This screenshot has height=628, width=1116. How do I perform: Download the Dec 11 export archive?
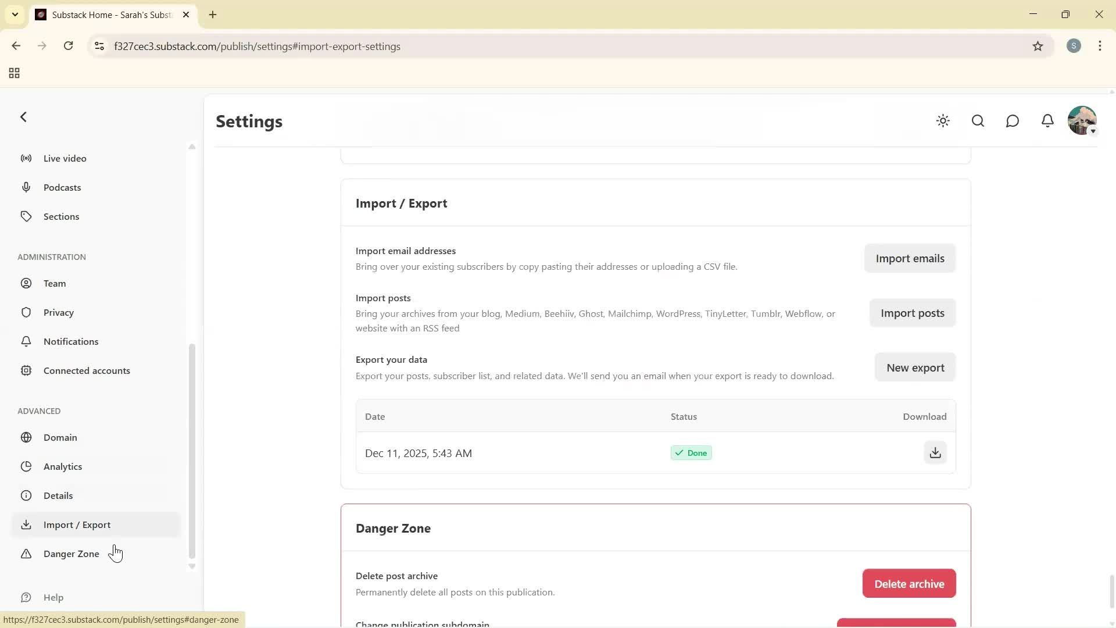click(x=935, y=452)
